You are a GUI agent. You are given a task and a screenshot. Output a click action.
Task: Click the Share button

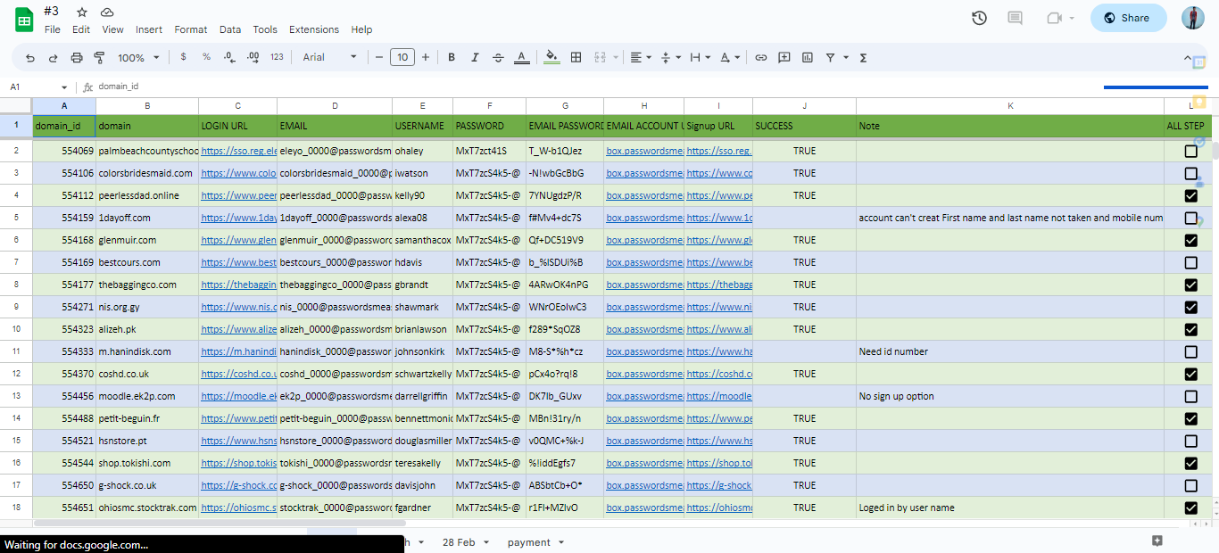pyautogui.click(x=1128, y=17)
